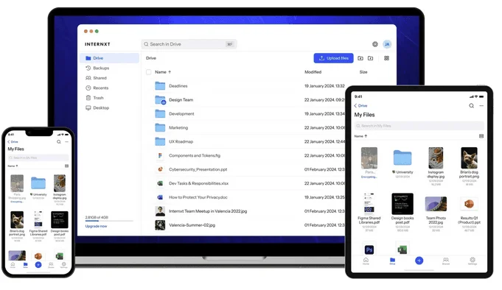Image resolution: width=502 pixels, height=290 pixels.
Task: Open Design books post.pdf on tablet
Action: 402,212
